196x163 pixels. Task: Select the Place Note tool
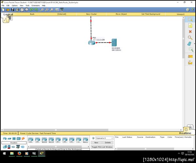tap(190, 26)
